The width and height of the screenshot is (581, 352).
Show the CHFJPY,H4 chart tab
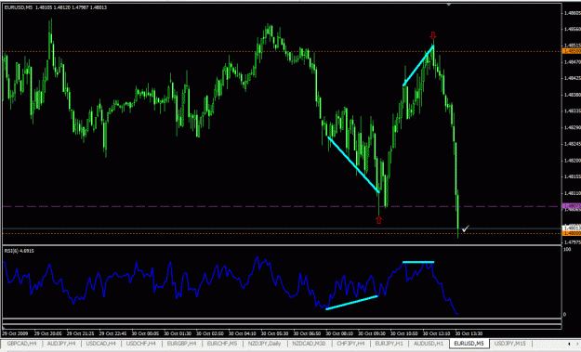click(350, 344)
